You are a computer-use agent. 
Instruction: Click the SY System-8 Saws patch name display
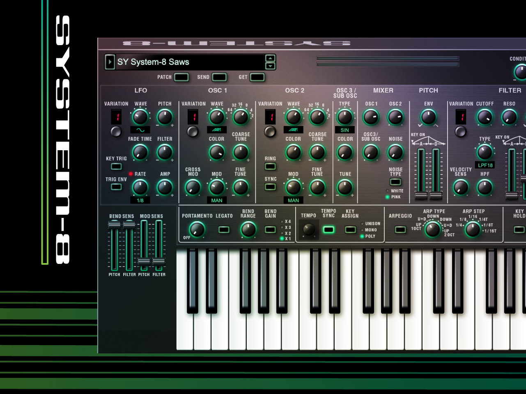tap(190, 62)
